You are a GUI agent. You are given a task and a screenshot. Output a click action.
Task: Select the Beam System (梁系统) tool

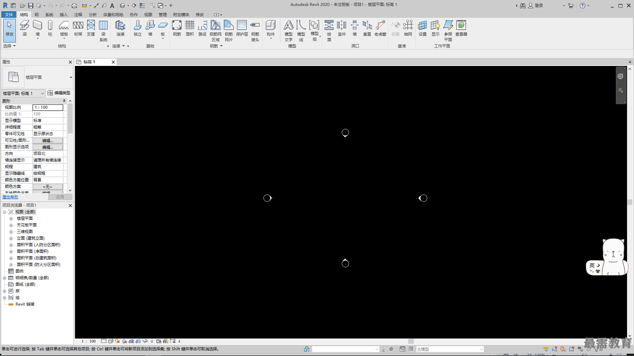[103, 31]
